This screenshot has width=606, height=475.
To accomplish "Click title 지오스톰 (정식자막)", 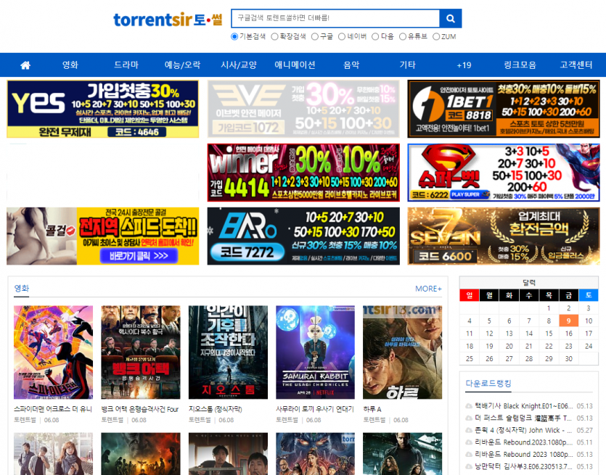I will click(216, 409).
